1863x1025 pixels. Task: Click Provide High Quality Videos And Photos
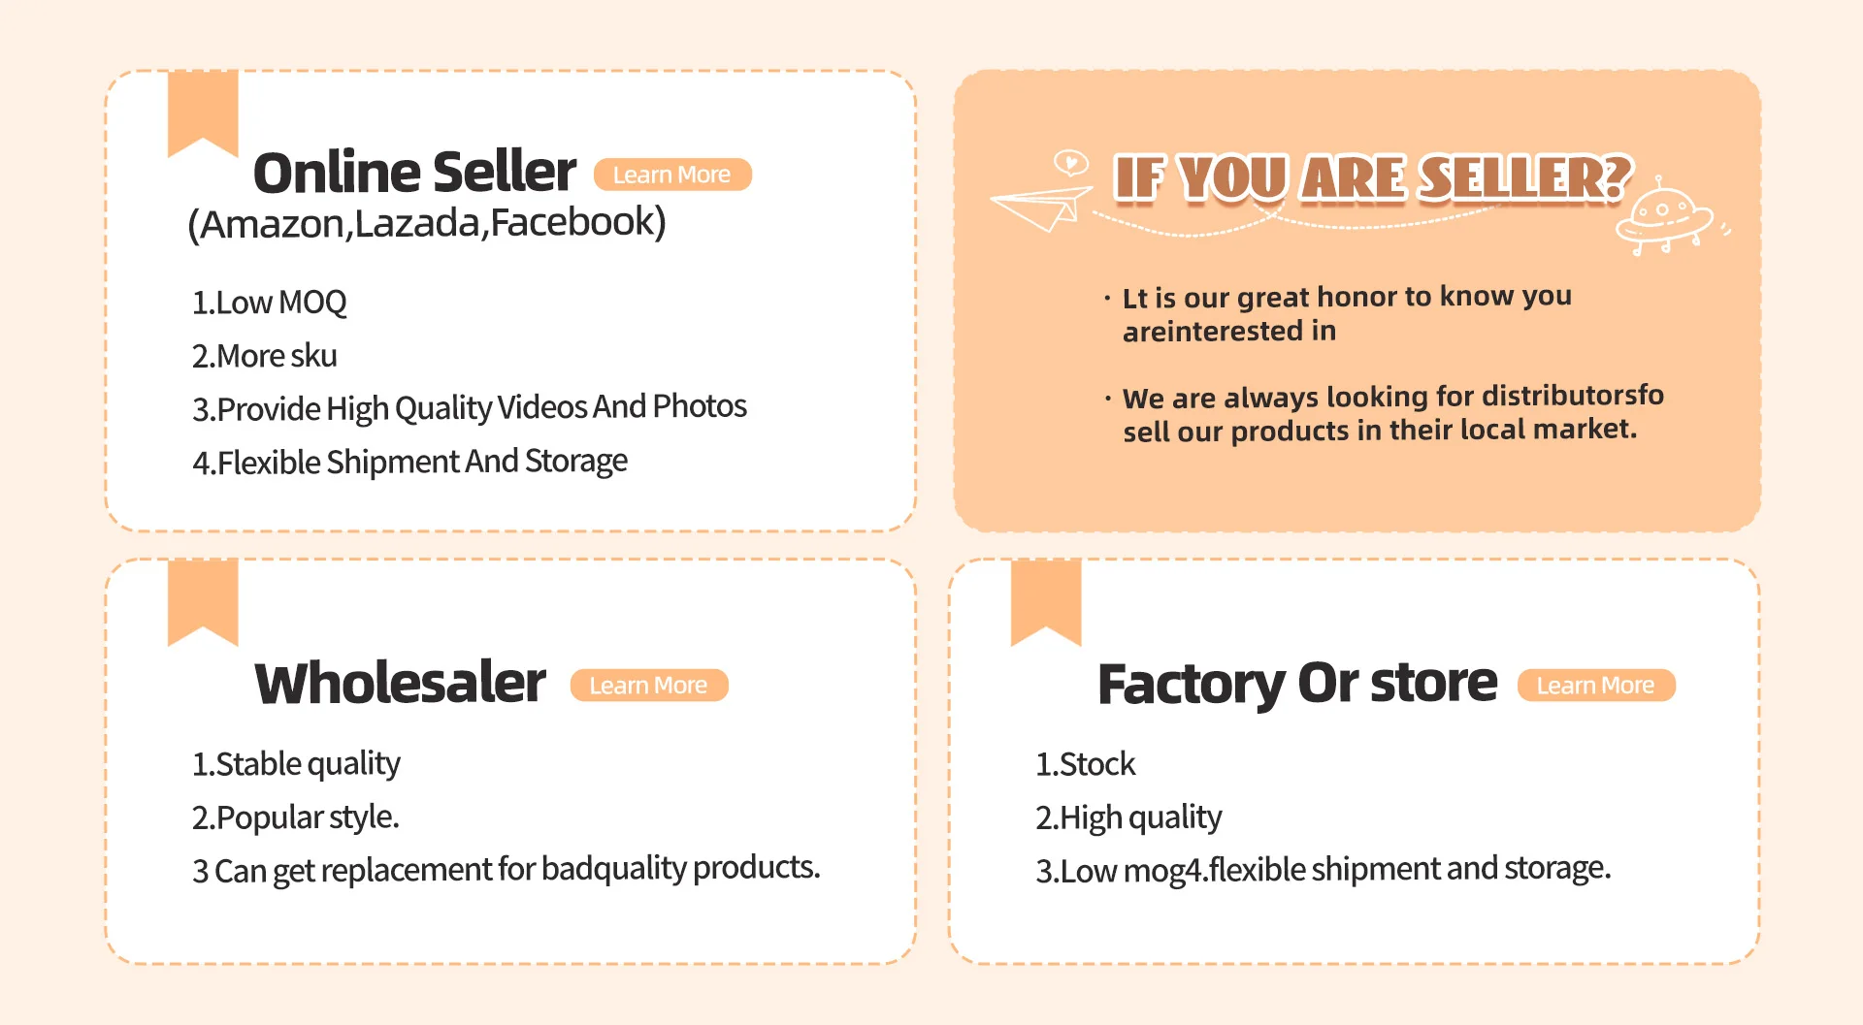click(470, 407)
